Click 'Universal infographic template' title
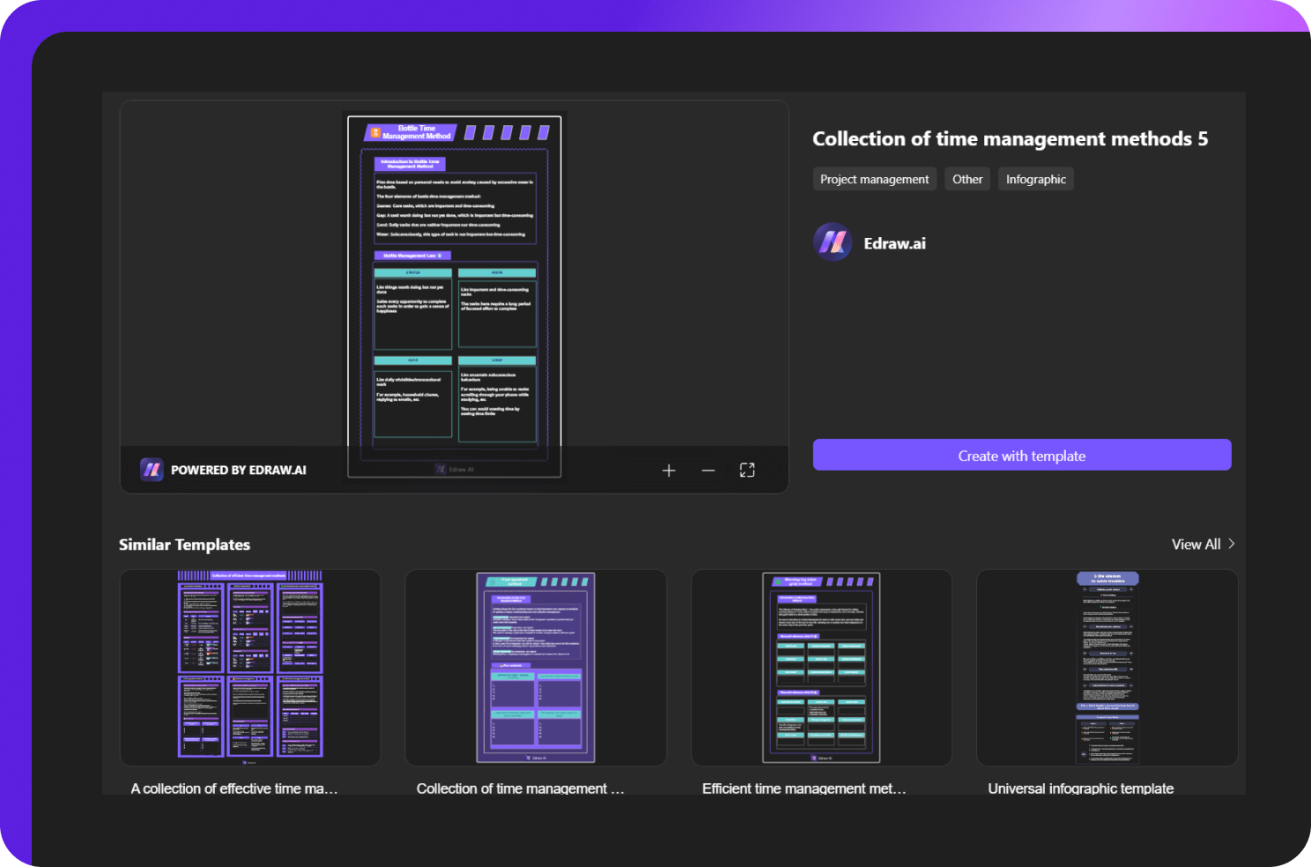This screenshot has height=867, width=1311. point(1080,788)
